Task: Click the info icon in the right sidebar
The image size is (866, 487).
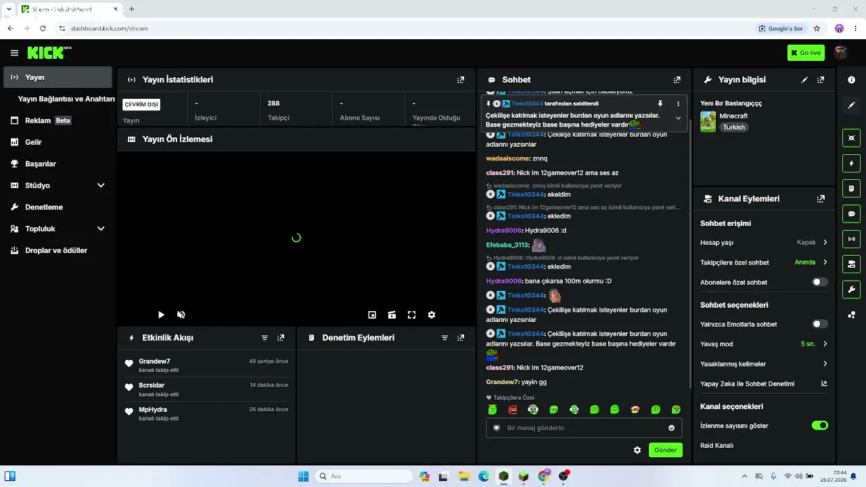Action: coord(851,80)
